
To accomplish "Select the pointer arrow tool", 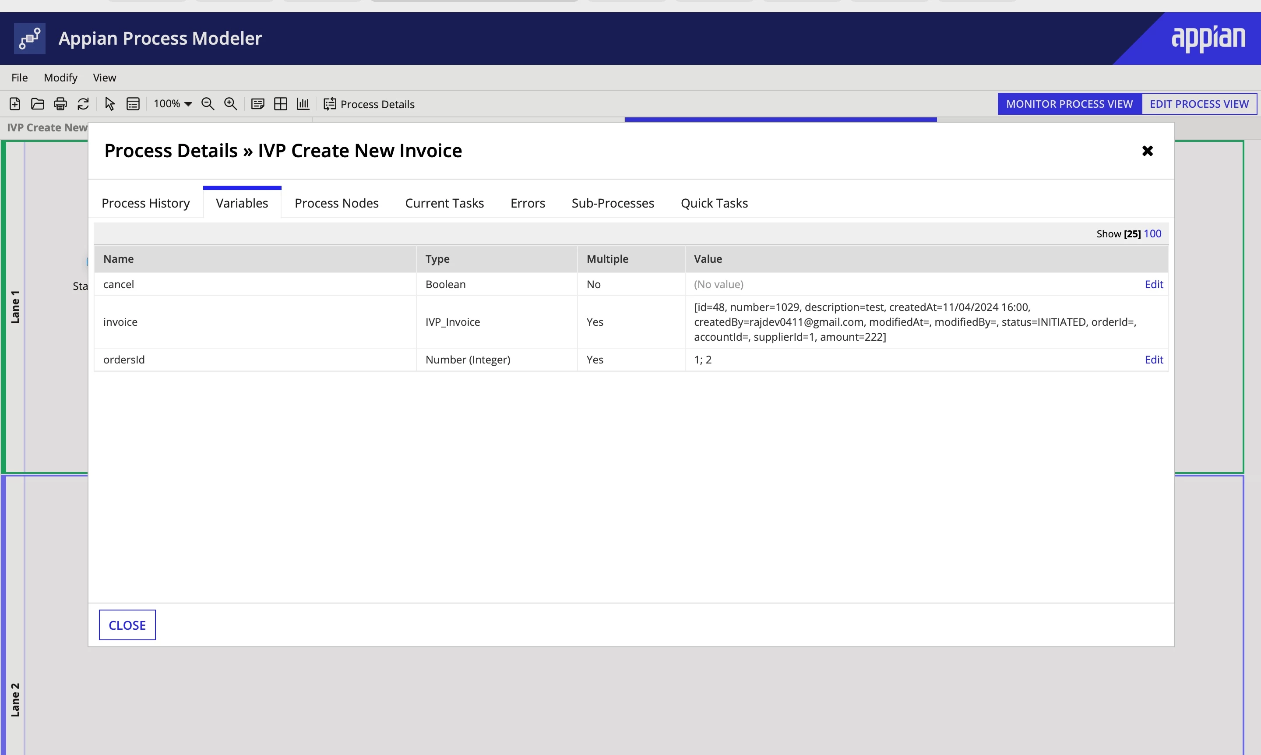I will click(x=110, y=104).
